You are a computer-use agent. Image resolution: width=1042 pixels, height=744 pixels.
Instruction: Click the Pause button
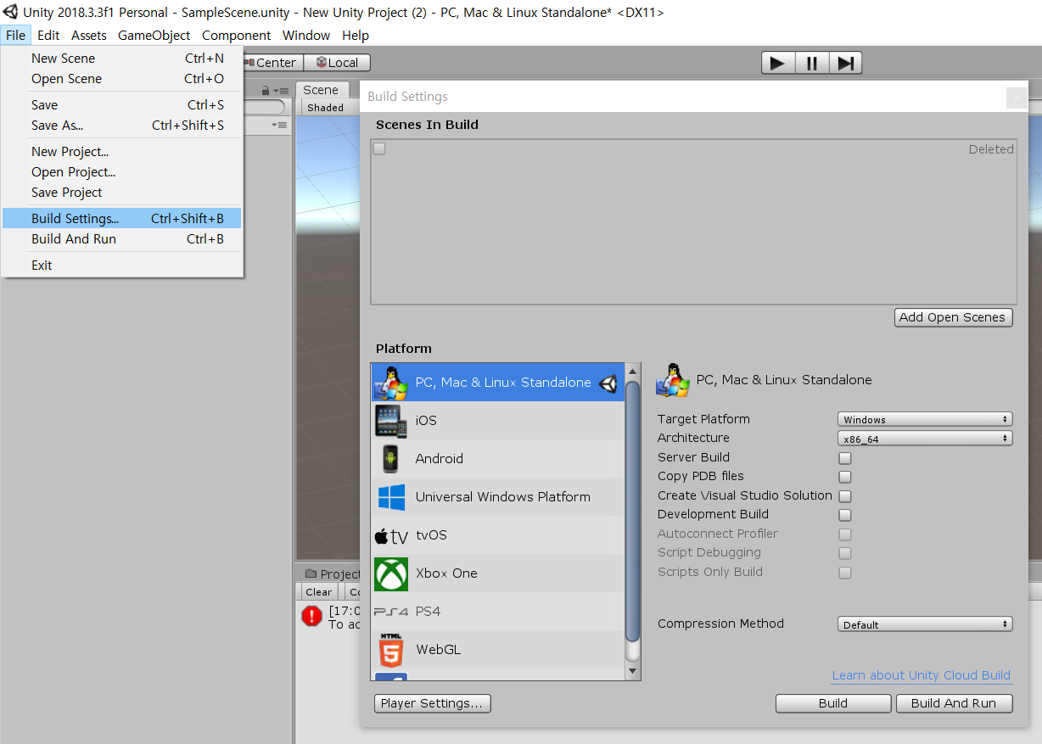click(x=812, y=63)
